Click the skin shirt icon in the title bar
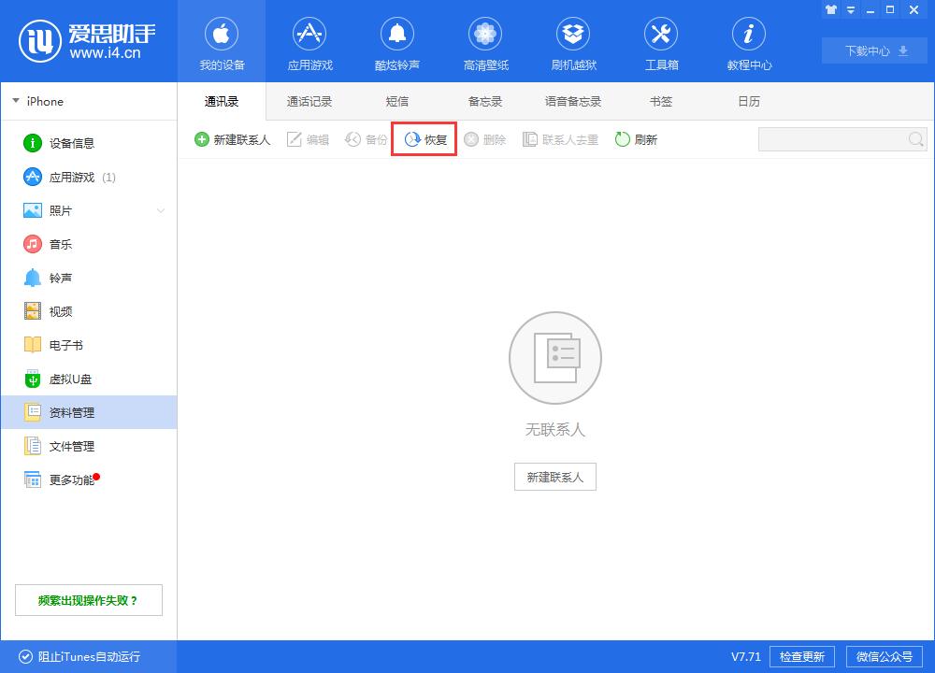935x673 pixels. point(830,9)
